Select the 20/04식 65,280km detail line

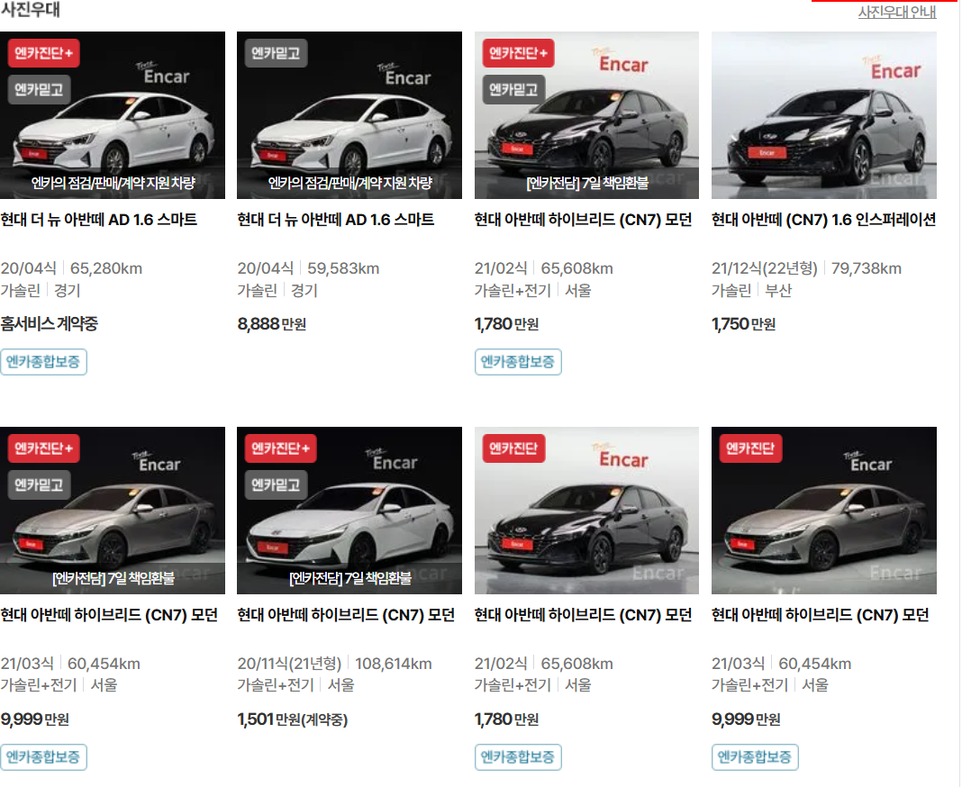(x=71, y=268)
